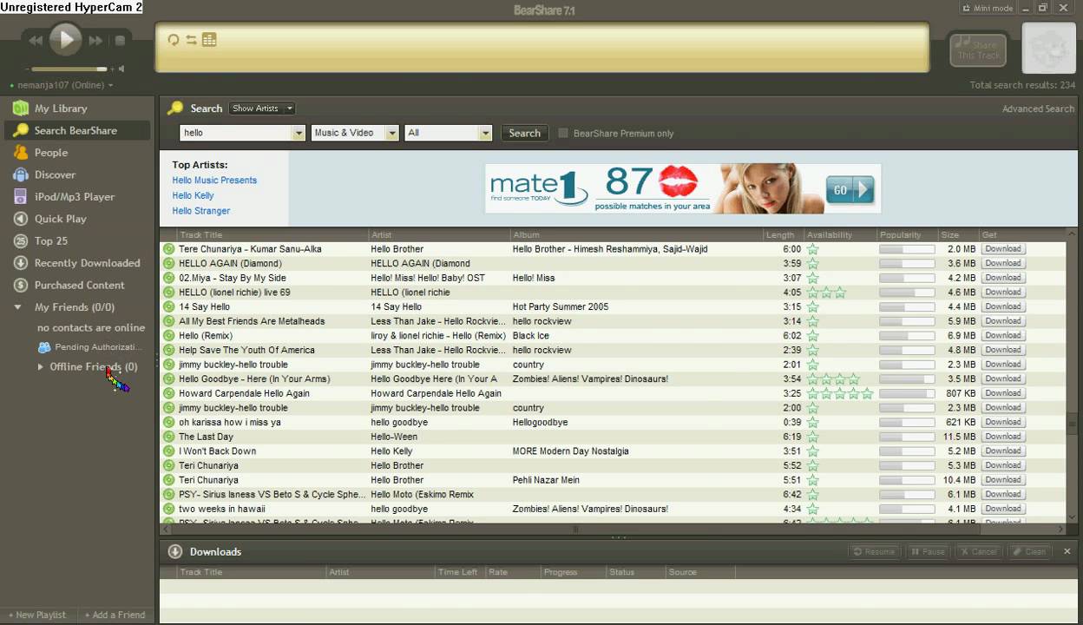Open the 'All' filter dropdown
The width and height of the screenshot is (1083, 625).
[x=449, y=133]
